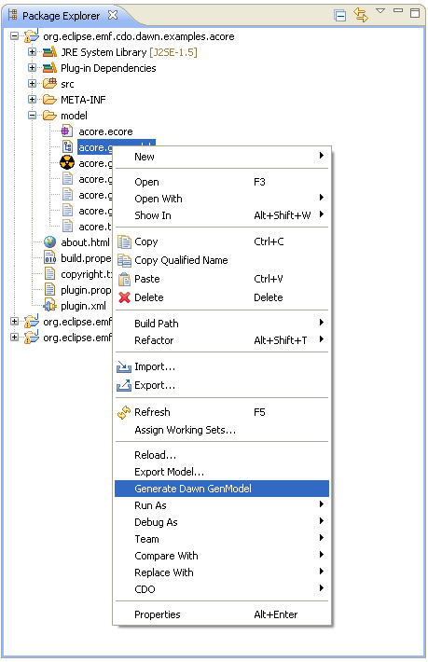Select Generate Dawn GenModel
The height and width of the screenshot is (662, 428).
[222, 489]
